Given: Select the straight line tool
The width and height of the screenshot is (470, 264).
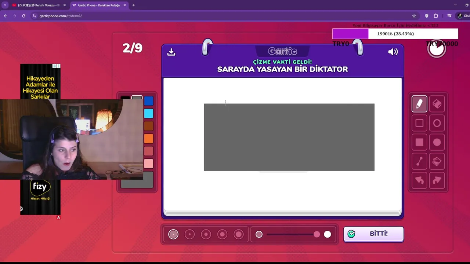Looking at the screenshot, I should click(419, 161).
